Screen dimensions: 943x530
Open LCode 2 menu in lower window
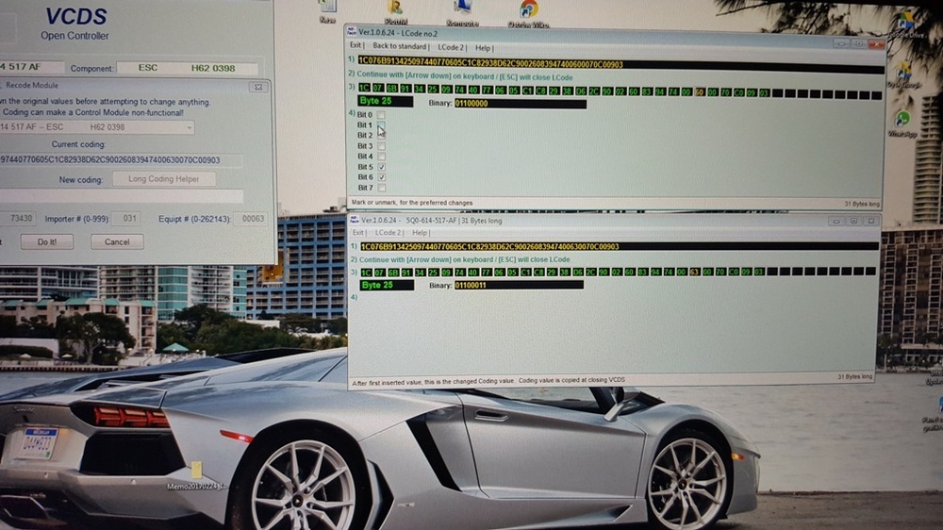tap(389, 232)
